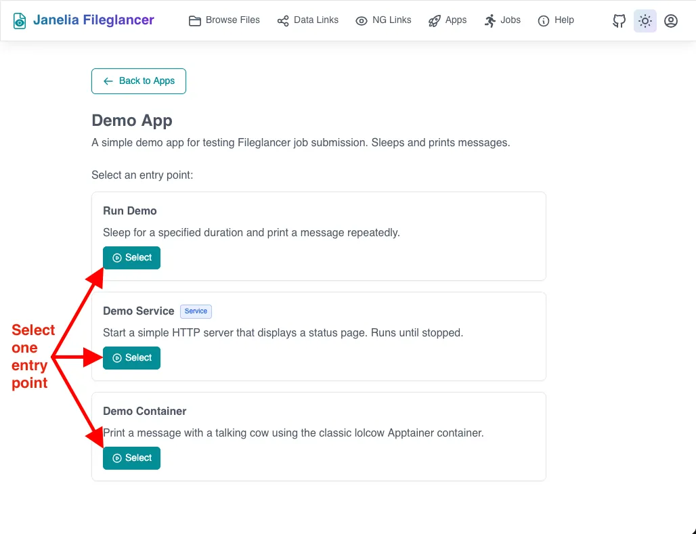This screenshot has width=696, height=534.
Task: Select the Run Demo entry point
Action: (131, 258)
